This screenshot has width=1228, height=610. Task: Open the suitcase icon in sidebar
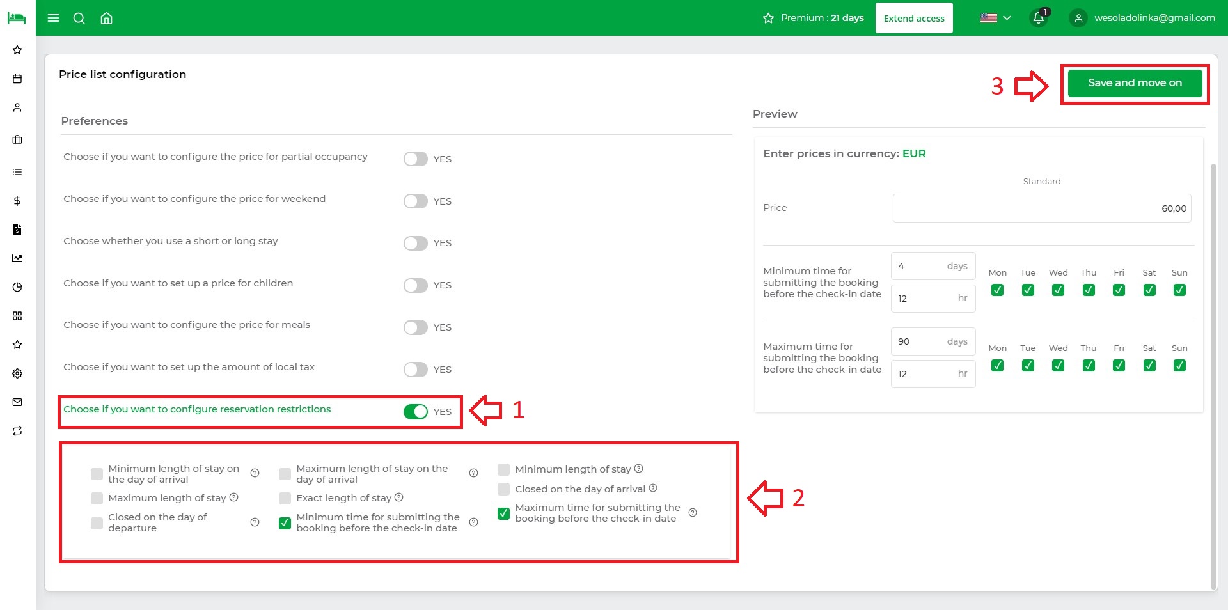17,139
